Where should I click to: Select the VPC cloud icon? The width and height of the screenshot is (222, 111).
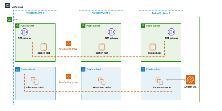point(9,19)
